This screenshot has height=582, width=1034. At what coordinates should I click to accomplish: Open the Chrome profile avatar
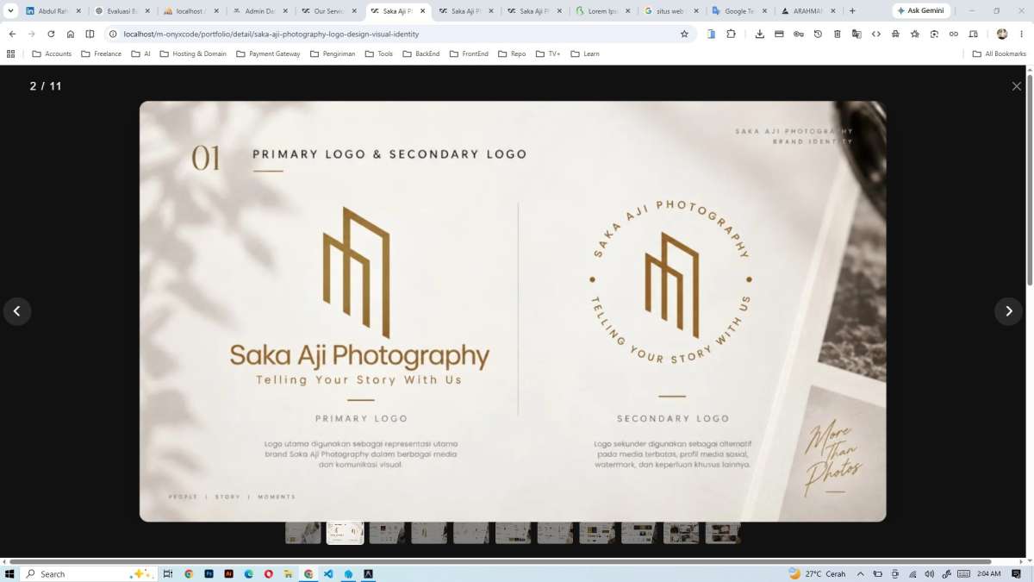click(1002, 34)
